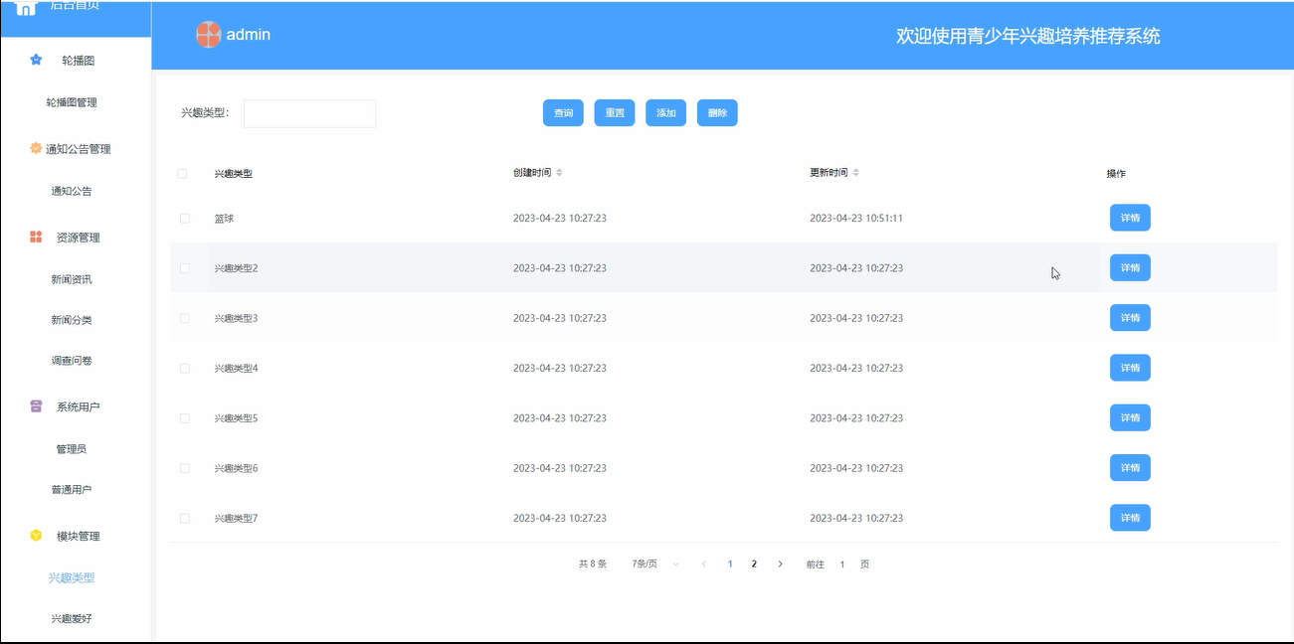Click the home icon in sidebar
Screen dimensions: 1294x644
click(26, 6)
